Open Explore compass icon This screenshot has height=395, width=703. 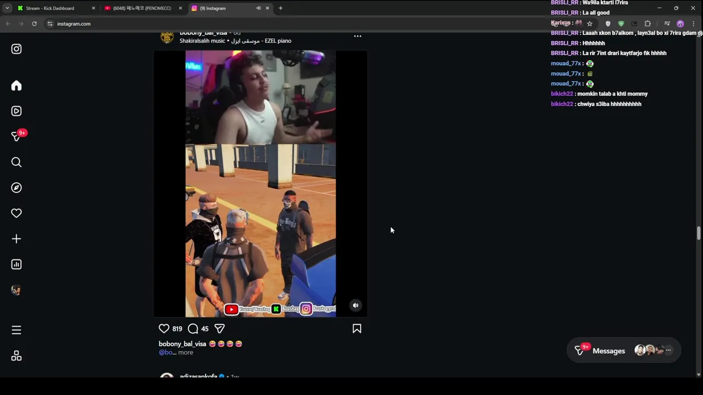coord(16,188)
